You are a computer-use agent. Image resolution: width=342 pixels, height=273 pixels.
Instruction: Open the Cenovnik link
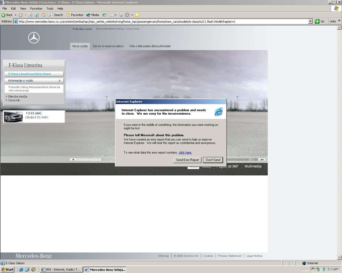[14, 100]
